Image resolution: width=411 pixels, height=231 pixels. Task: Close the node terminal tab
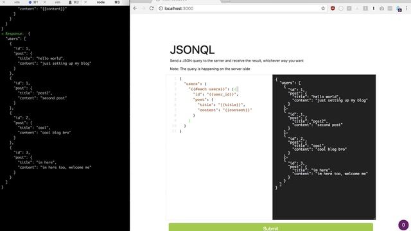pyautogui.click(x=85, y=2)
